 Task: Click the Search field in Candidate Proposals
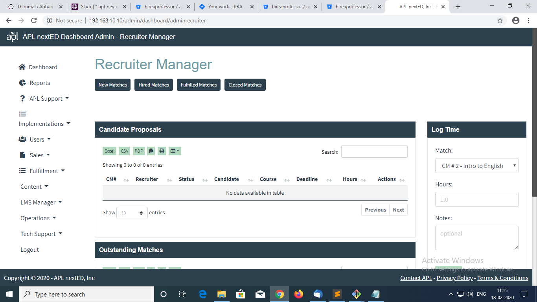coord(374,152)
